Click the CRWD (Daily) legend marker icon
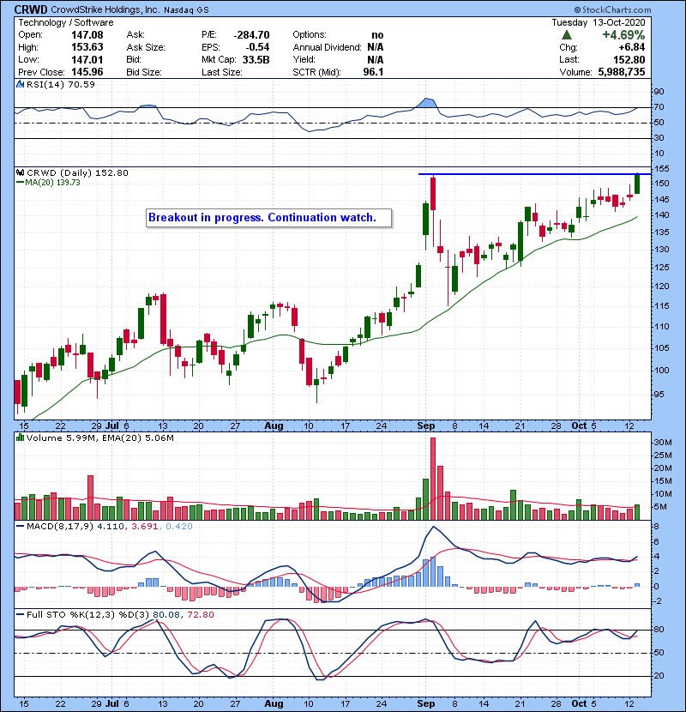Screen dimensions: 686x712 (x=21, y=172)
